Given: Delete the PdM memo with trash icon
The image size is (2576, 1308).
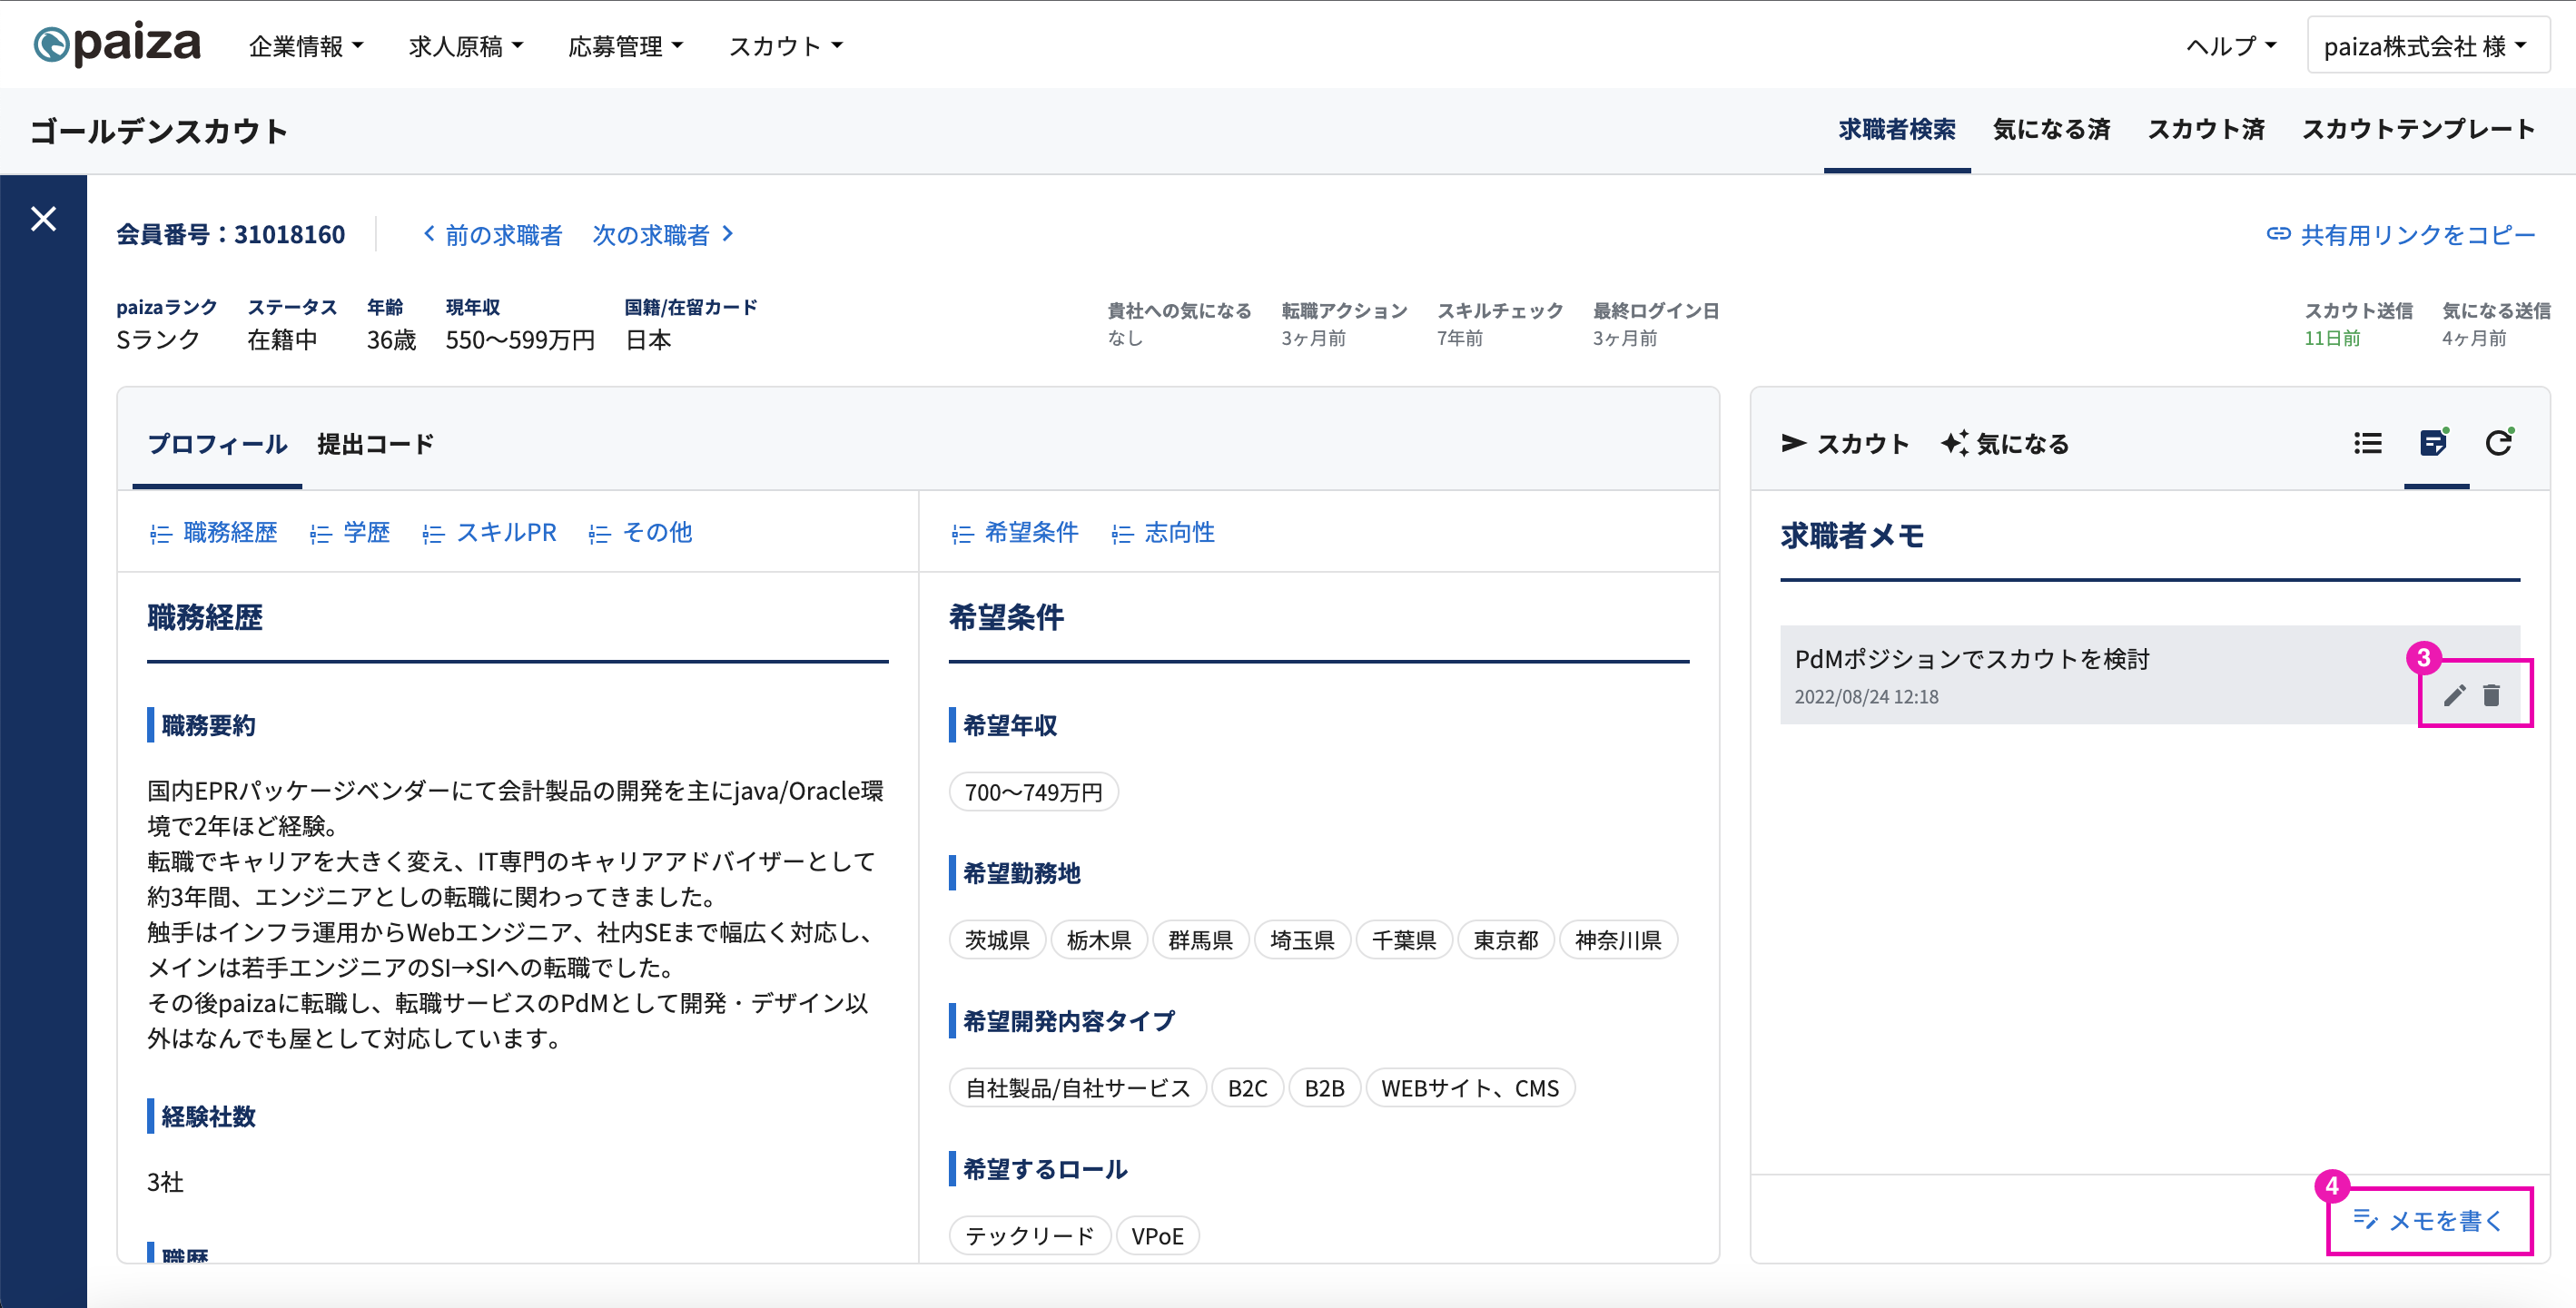Looking at the screenshot, I should click(x=2492, y=695).
